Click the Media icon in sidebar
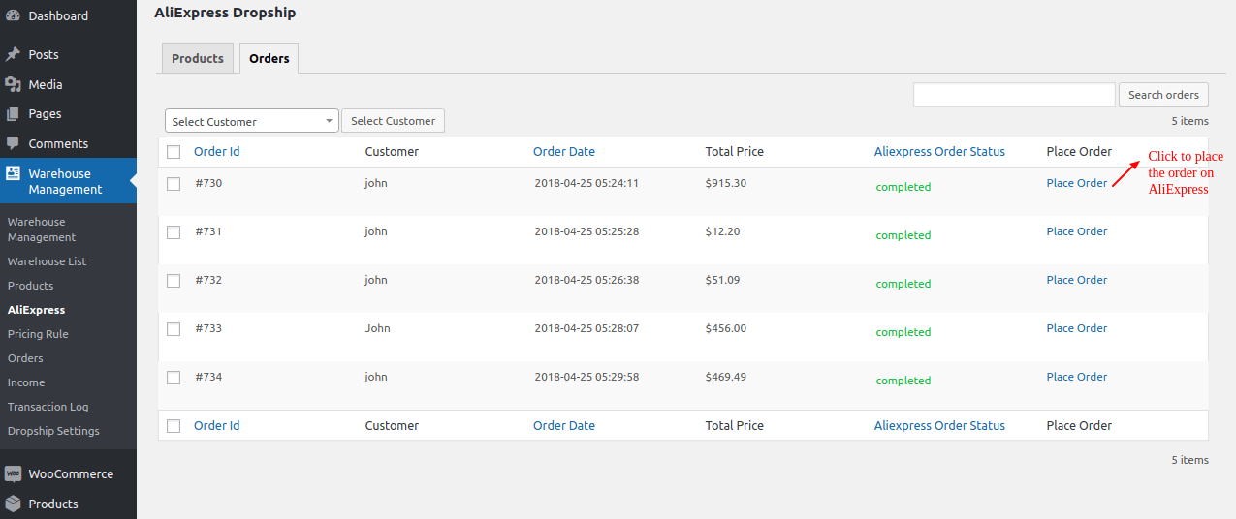This screenshot has height=519, width=1236. pyautogui.click(x=13, y=84)
